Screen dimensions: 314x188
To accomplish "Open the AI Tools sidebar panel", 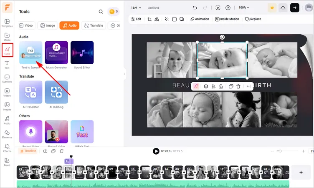I will [x=8, y=50].
